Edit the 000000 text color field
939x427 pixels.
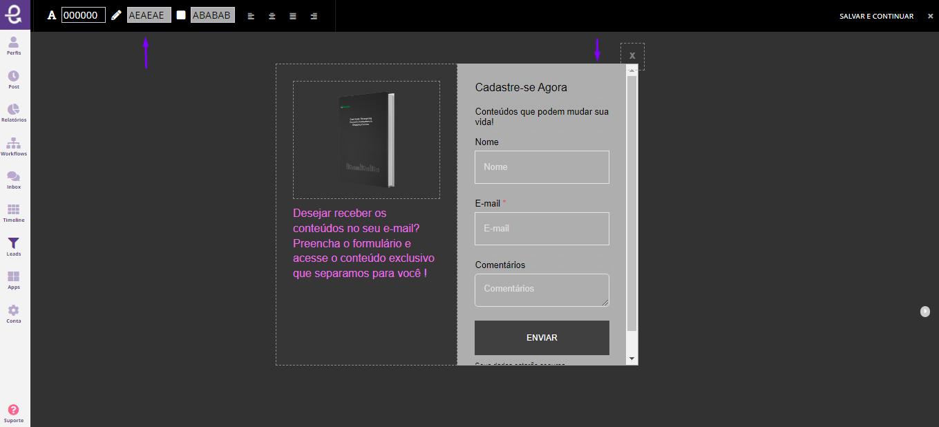click(84, 15)
